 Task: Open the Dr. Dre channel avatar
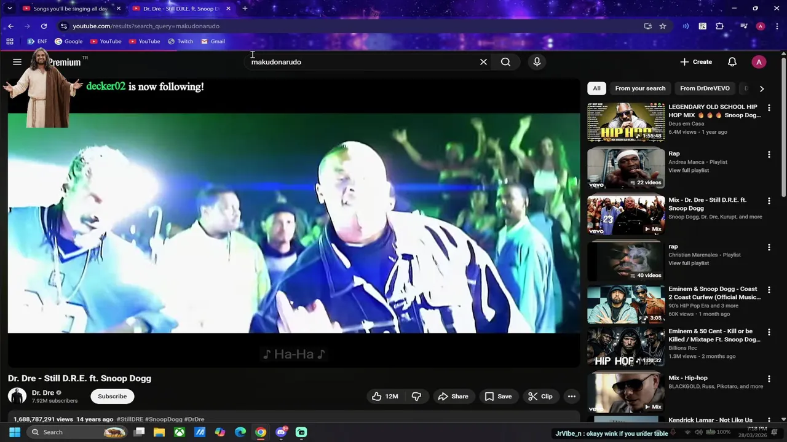point(17,397)
